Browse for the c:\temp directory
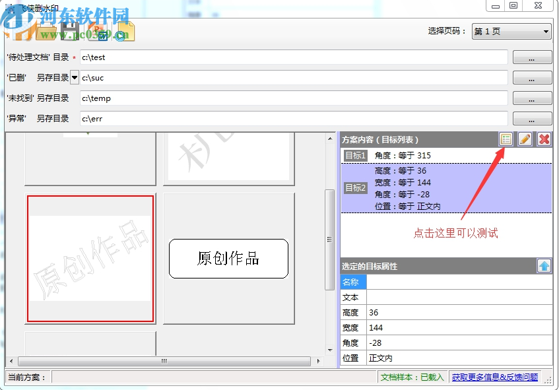 tap(532, 98)
